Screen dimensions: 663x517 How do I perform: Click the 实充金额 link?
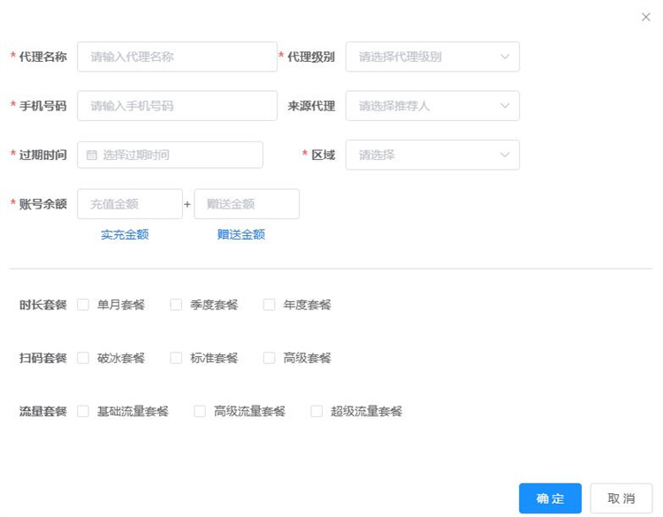click(125, 234)
